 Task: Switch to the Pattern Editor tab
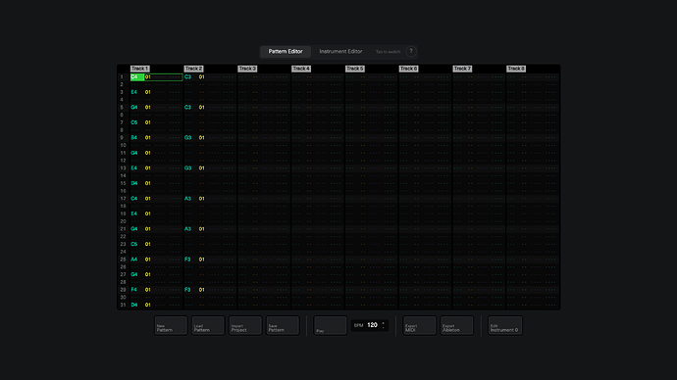[x=286, y=52]
